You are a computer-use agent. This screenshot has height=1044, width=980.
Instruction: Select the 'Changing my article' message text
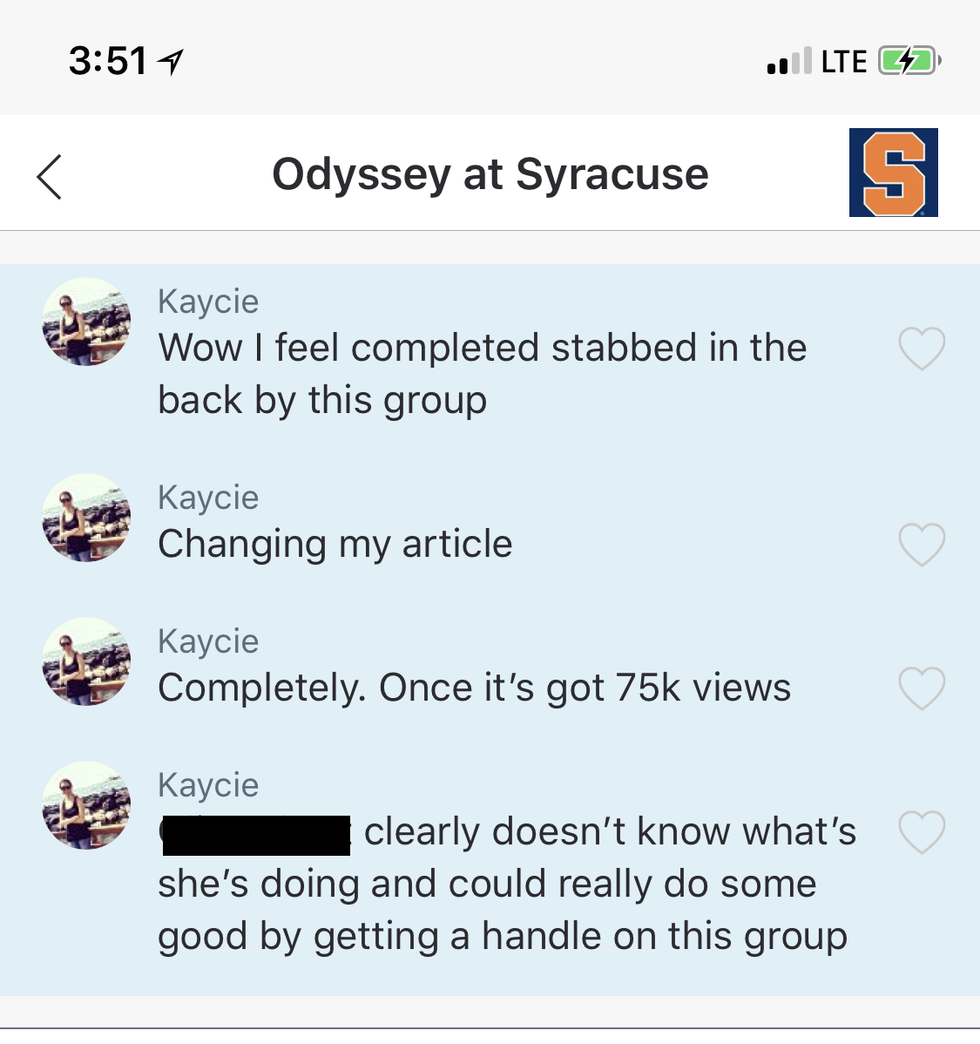(x=335, y=544)
